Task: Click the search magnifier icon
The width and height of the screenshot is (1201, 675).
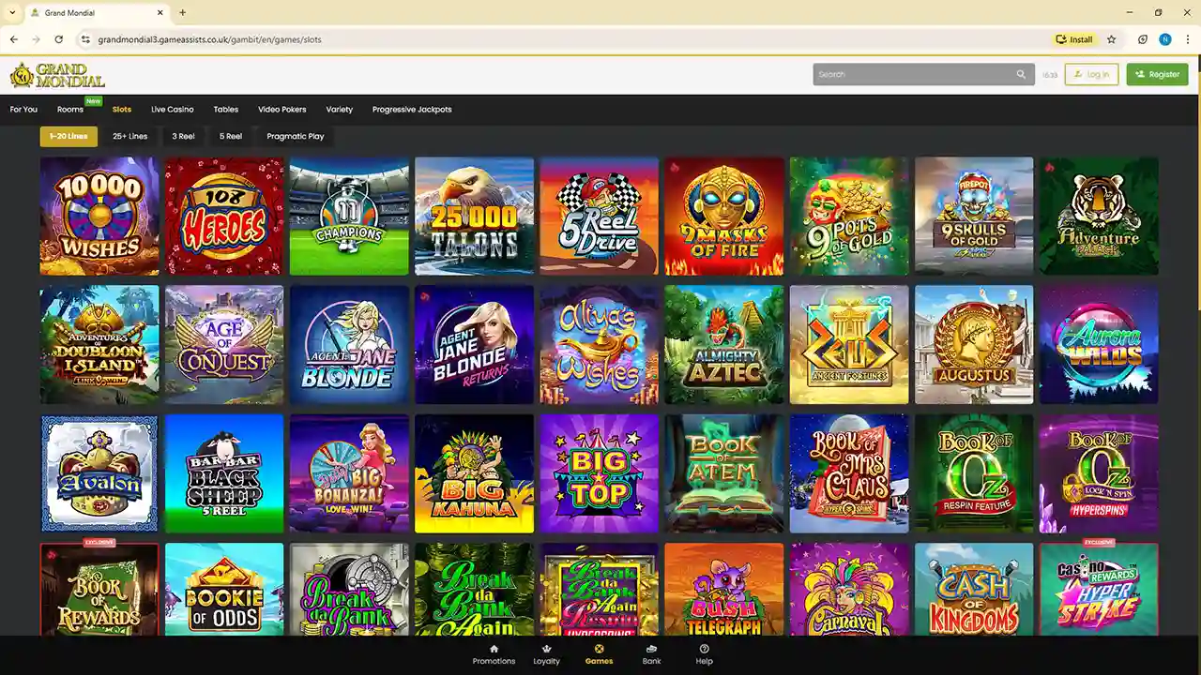Action: pyautogui.click(x=1021, y=75)
